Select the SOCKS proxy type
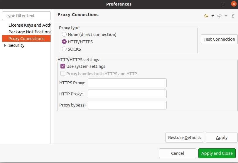The image size is (238, 163). (64, 49)
